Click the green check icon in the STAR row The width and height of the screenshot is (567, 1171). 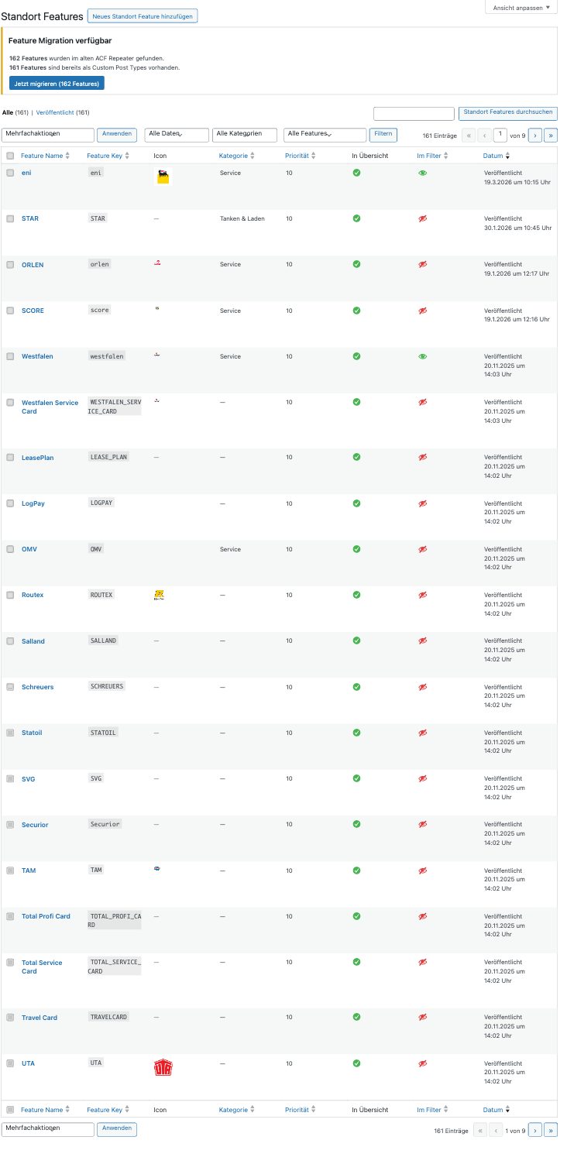click(x=356, y=218)
